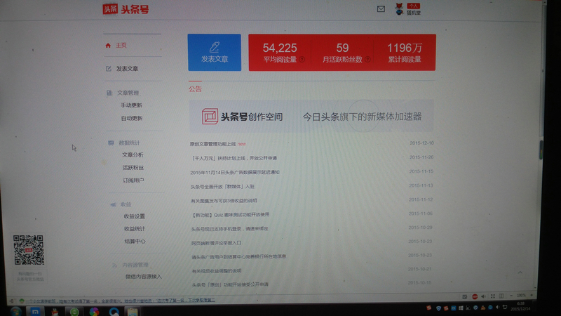Open 订阅用户 under 数据统计
Viewport: 561px width, 316px height.
[x=133, y=180]
